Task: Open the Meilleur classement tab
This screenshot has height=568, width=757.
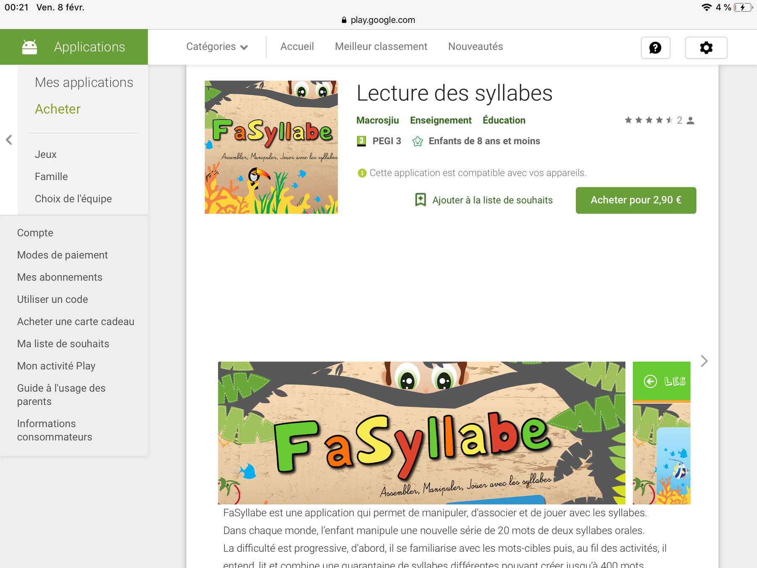Action: (x=381, y=47)
